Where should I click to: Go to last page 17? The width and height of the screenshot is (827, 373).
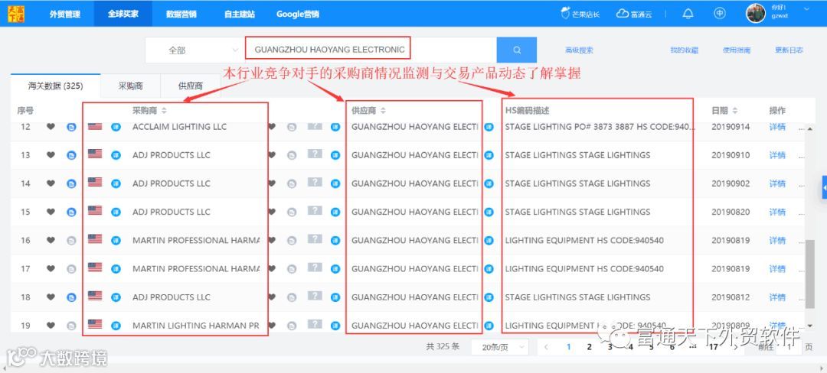(x=713, y=347)
